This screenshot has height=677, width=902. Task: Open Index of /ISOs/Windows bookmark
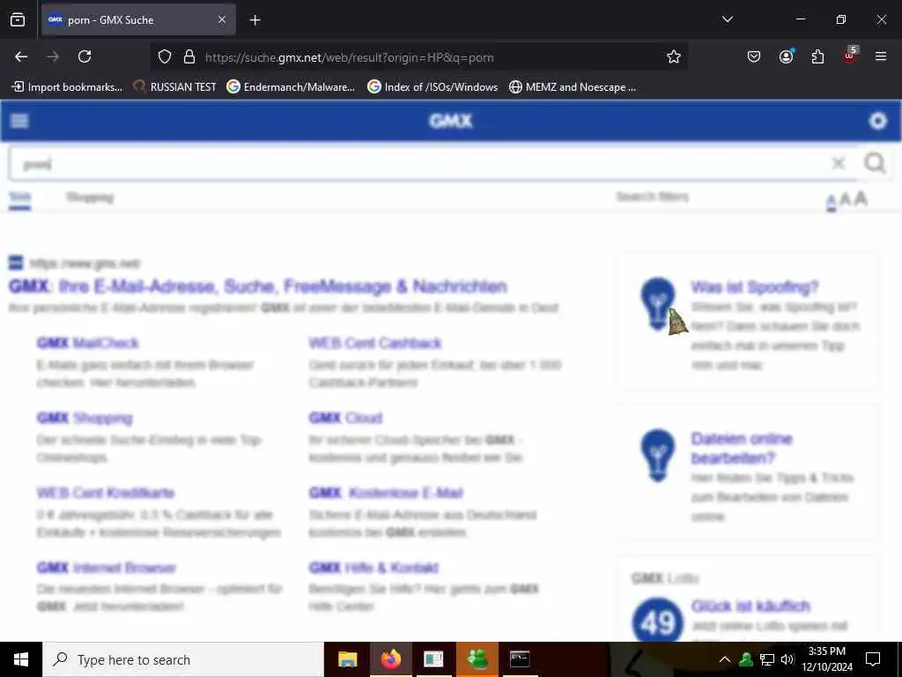[433, 87]
